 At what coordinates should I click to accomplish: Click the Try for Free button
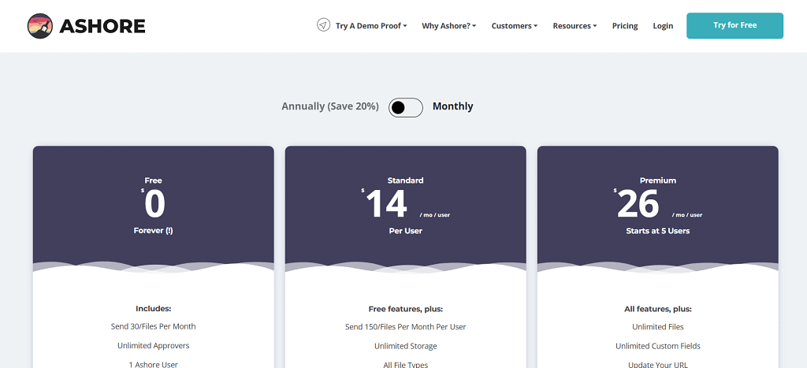click(x=735, y=26)
